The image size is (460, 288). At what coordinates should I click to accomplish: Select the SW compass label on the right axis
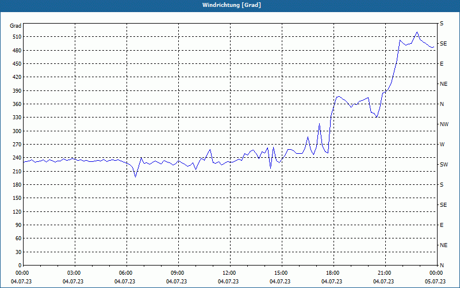click(x=444, y=165)
